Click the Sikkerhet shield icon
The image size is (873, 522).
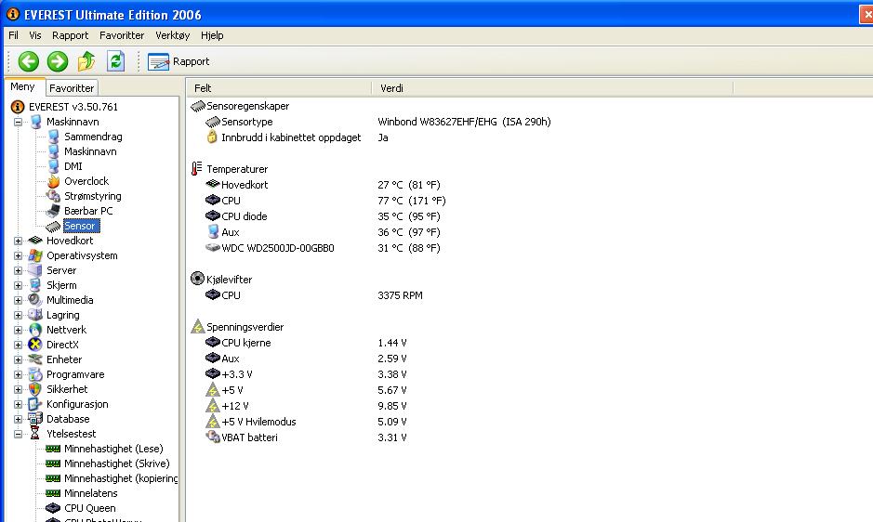click(35, 389)
